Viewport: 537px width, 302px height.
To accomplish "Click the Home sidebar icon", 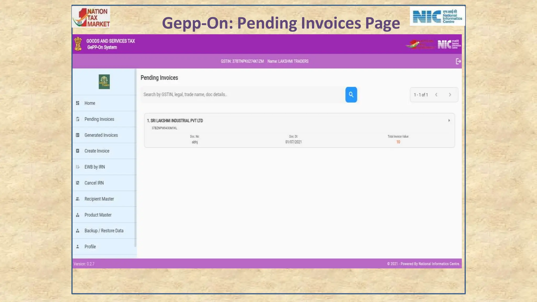I will coord(78,103).
